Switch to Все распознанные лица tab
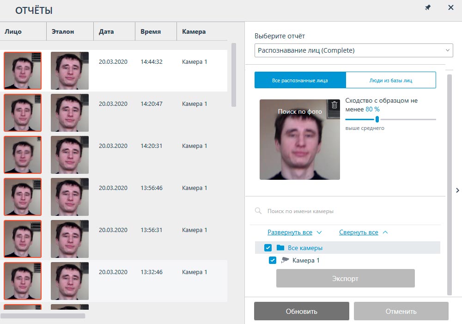Viewport: 462px width, 324px height. (x=300, y=80)
